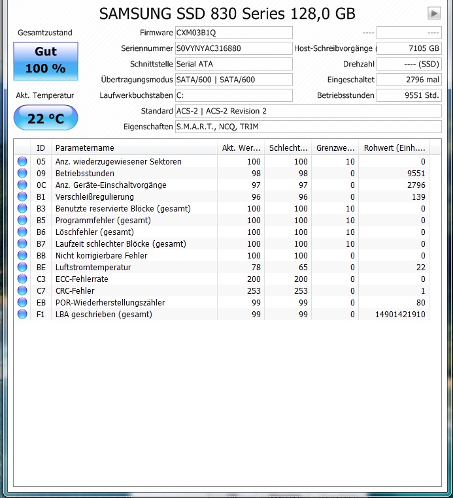Screen dimensions: 453x498
Task: Click raw value 80 in POR row
Action: [x=421, y=303]
